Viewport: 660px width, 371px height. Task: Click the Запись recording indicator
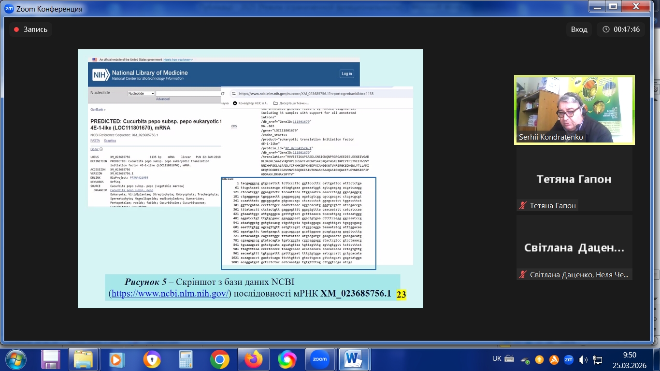(x=30, y=29)
